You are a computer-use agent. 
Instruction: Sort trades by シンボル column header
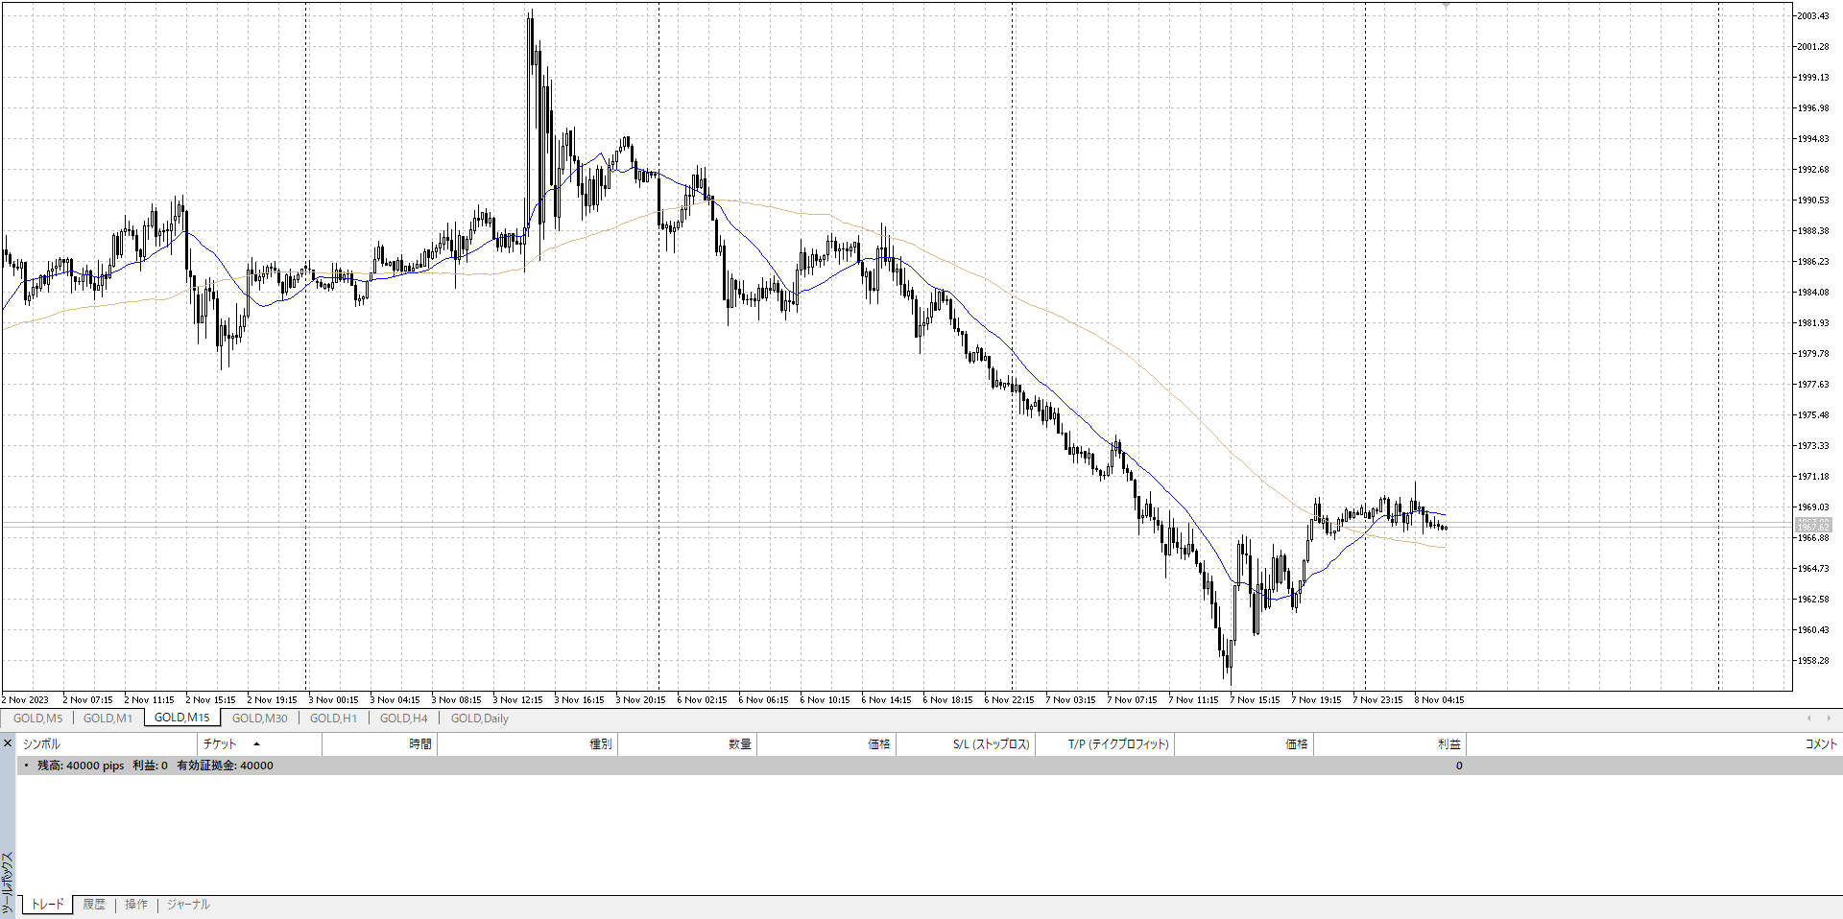42,744
